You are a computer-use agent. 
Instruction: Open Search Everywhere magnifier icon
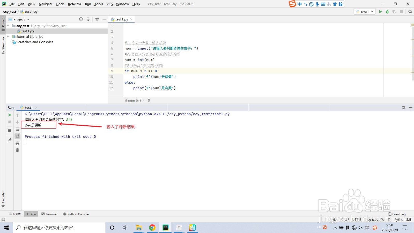tap(410, 12)
